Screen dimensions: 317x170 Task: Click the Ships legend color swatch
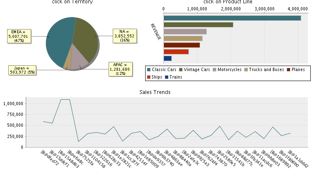[x=149, y=76]
